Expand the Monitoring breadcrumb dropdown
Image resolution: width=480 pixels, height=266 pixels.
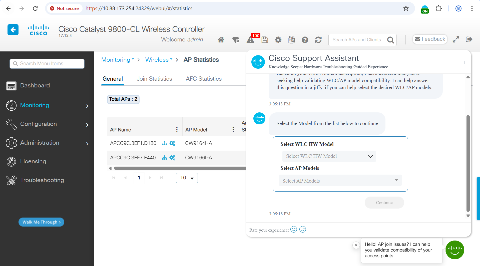coord(118,60)
